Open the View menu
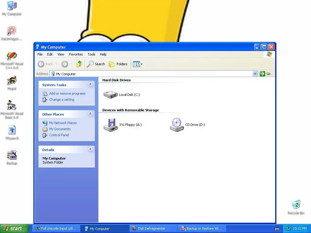The height and width of the screenshot is (233, 311). click(61, 54)
